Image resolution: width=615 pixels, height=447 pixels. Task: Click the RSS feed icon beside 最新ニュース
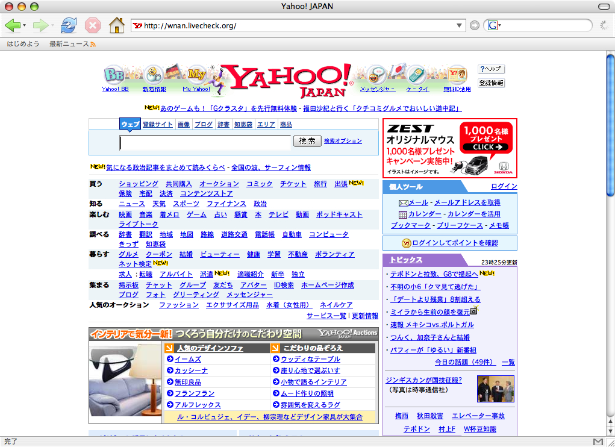point(93,45)
